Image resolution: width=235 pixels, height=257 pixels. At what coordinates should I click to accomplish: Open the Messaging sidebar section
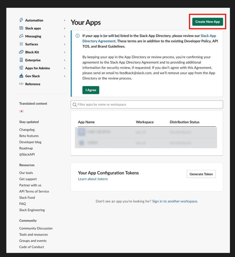coord(33,36)
